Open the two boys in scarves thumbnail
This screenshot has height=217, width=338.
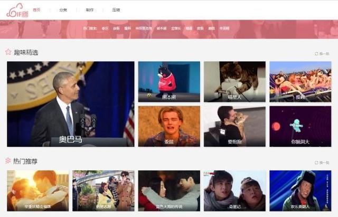[234, 191]
